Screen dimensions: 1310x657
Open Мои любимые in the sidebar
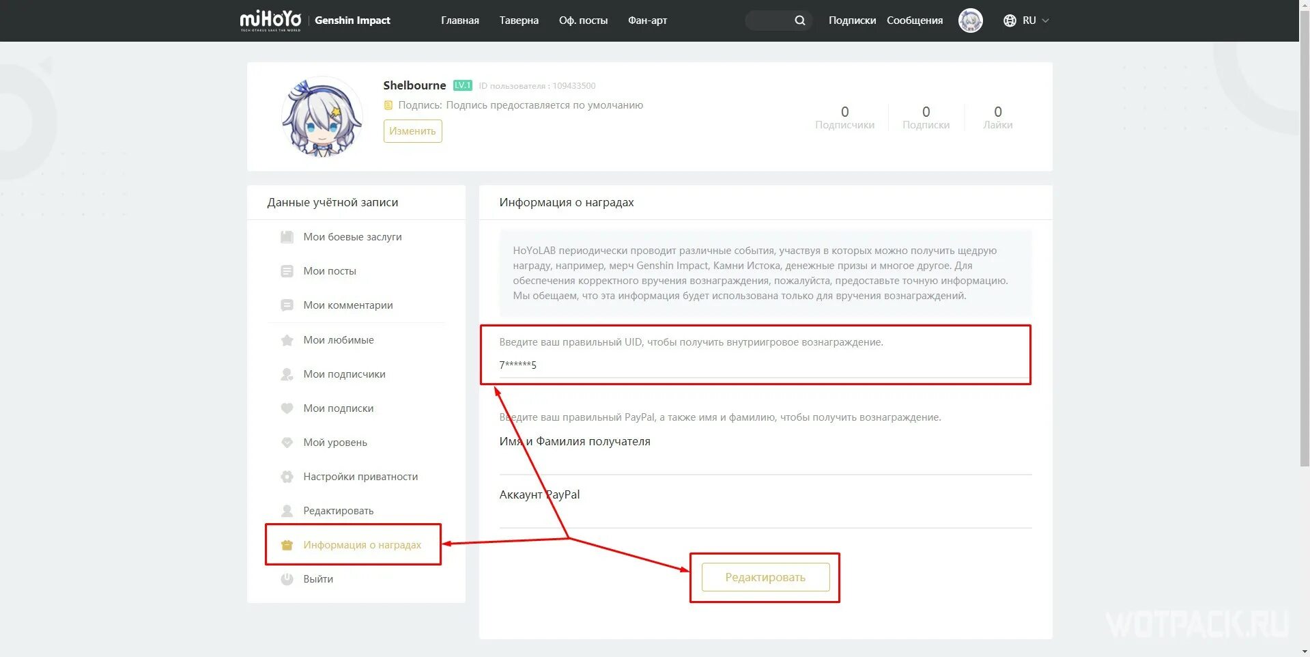[339, 340]
